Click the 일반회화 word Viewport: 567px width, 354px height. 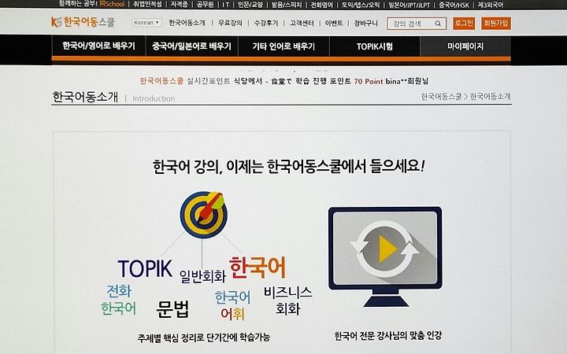tap(202, 276)
